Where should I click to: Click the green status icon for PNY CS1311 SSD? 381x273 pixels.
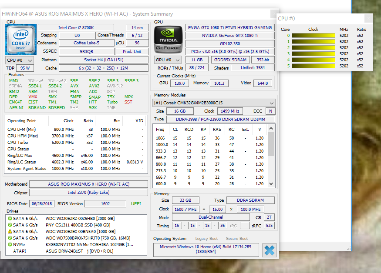coord(10,225)
